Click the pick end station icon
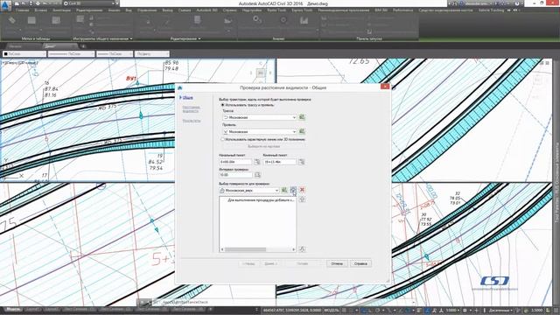 point(302,162)
